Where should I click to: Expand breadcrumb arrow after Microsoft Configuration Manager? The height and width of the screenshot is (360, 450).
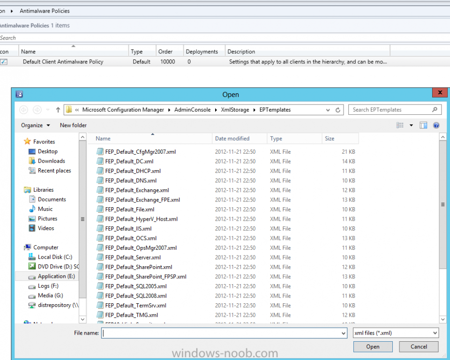pos(169,110)
